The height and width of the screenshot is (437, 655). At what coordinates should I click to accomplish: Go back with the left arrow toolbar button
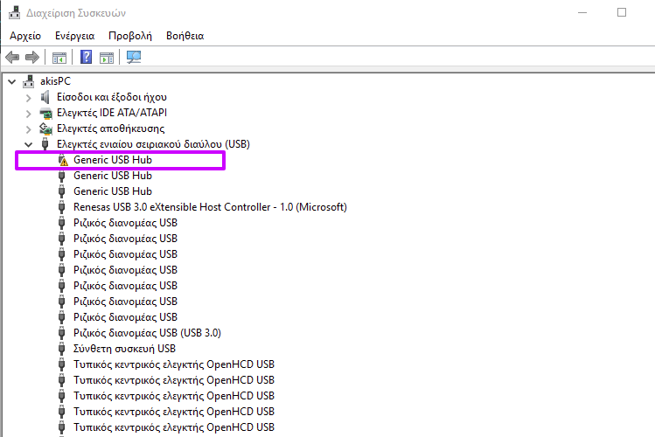pyautogui.click(x=12, y=57)
